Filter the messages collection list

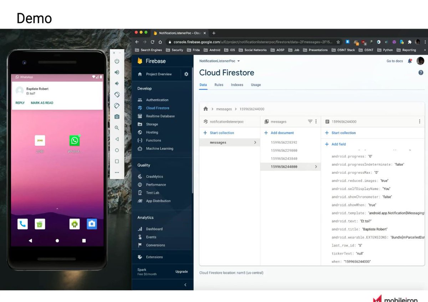tap(310, 122)
